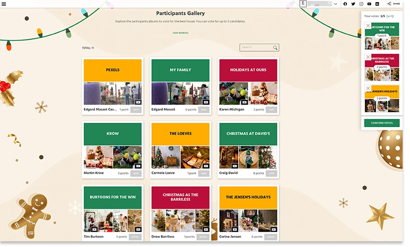Open Burtoons For The Win gallery card banner
The width and height of the screenshot is (410, 247).
[x=113, y=197]
